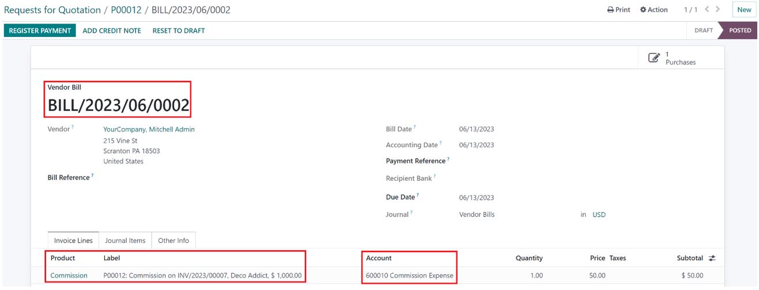Click Reset to Draft button
The height and width of the screenshot is (290, 759).
179,30
